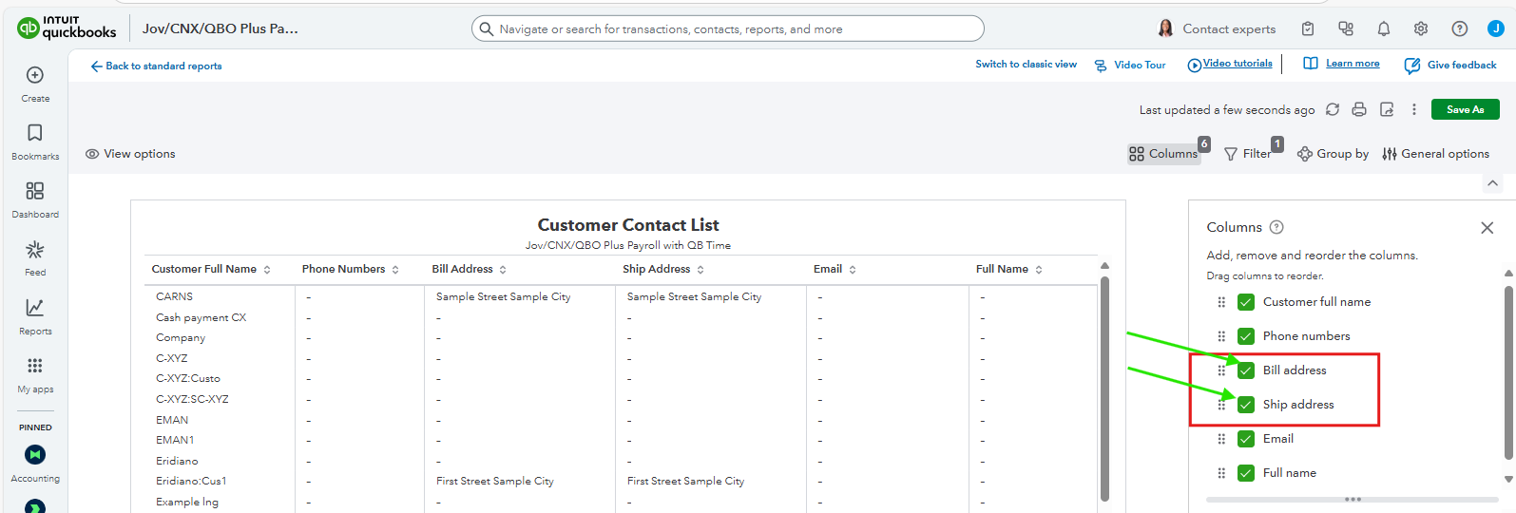Click the print report icon
1516x513 pixels.
click(x=1359, y=109)
